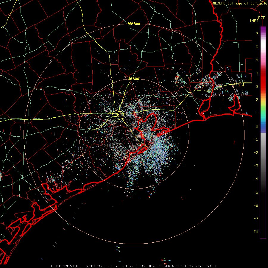Click the 100 NMI range ring label
The image size is (268, 268).
(x=134, y=24)
